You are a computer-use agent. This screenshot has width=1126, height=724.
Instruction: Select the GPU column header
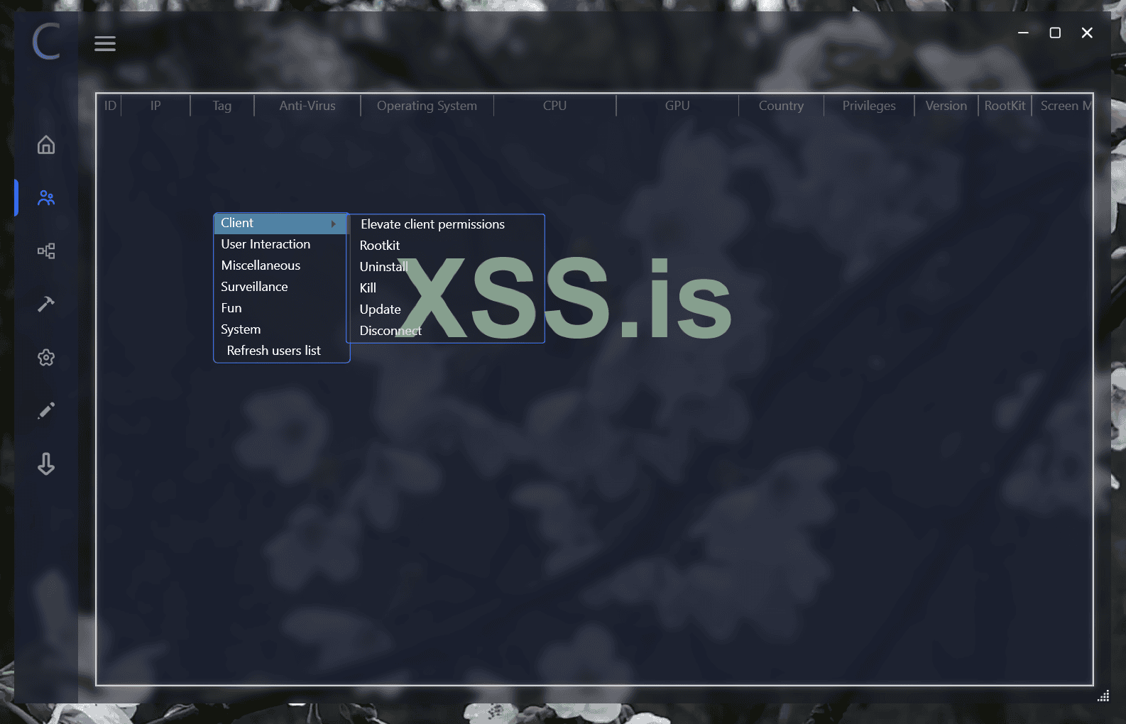click(677, 106)
